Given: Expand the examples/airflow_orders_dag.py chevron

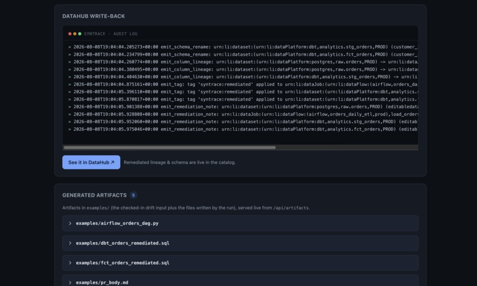Looking at the screenshot, I should point(70,223).
